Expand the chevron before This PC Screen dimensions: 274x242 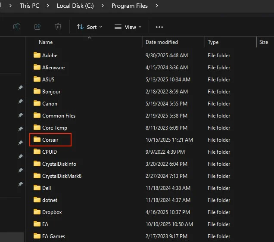[x=10, y=6]
